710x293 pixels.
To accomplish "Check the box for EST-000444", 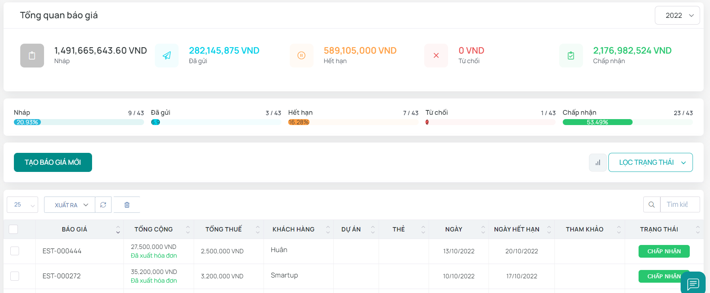I will coord(15,251).
